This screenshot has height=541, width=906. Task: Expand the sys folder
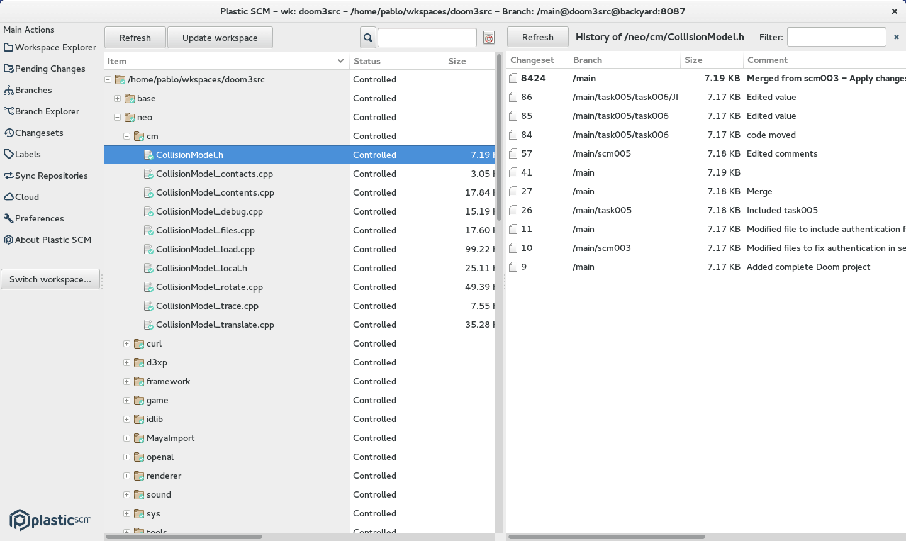126,514
